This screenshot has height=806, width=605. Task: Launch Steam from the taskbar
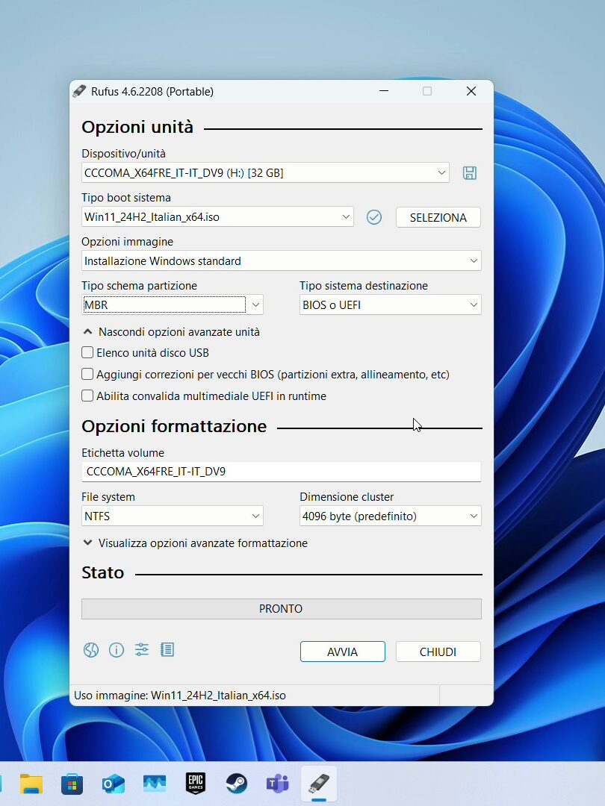pos(236,784)
